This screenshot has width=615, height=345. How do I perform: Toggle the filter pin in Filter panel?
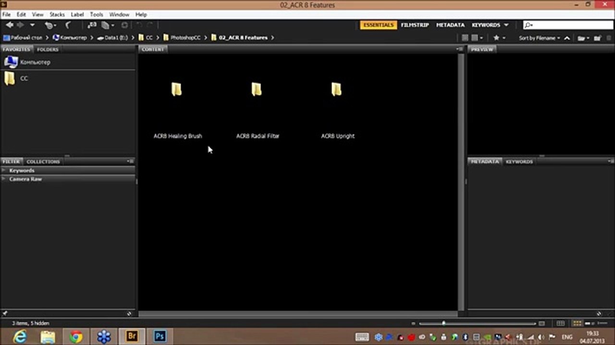pyautogui.click(x=5, y=313)
